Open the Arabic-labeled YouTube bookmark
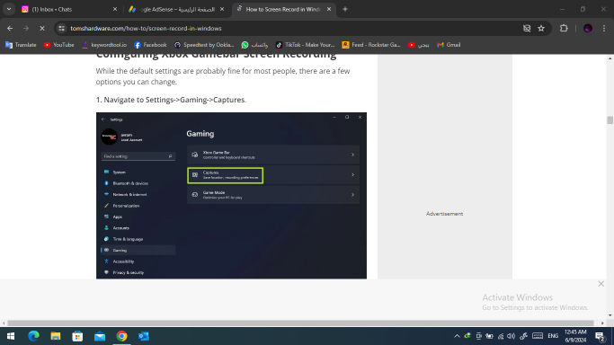Viewport: 614px width, 345px height. 418,45
